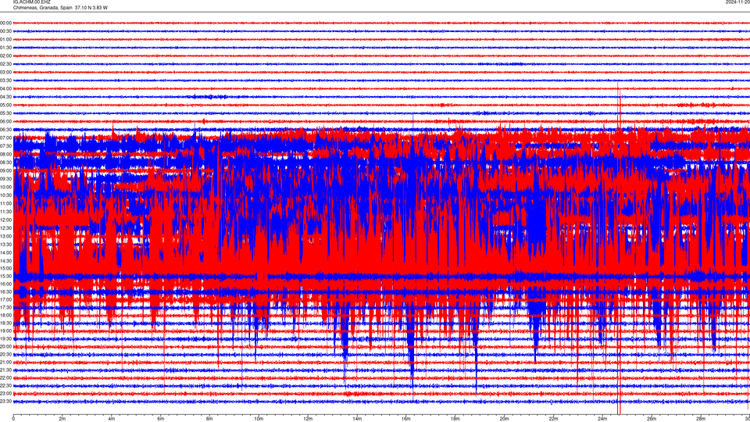Click the 22:00 row label
Screen dimensions: 750x422
(x=5, y=377)
